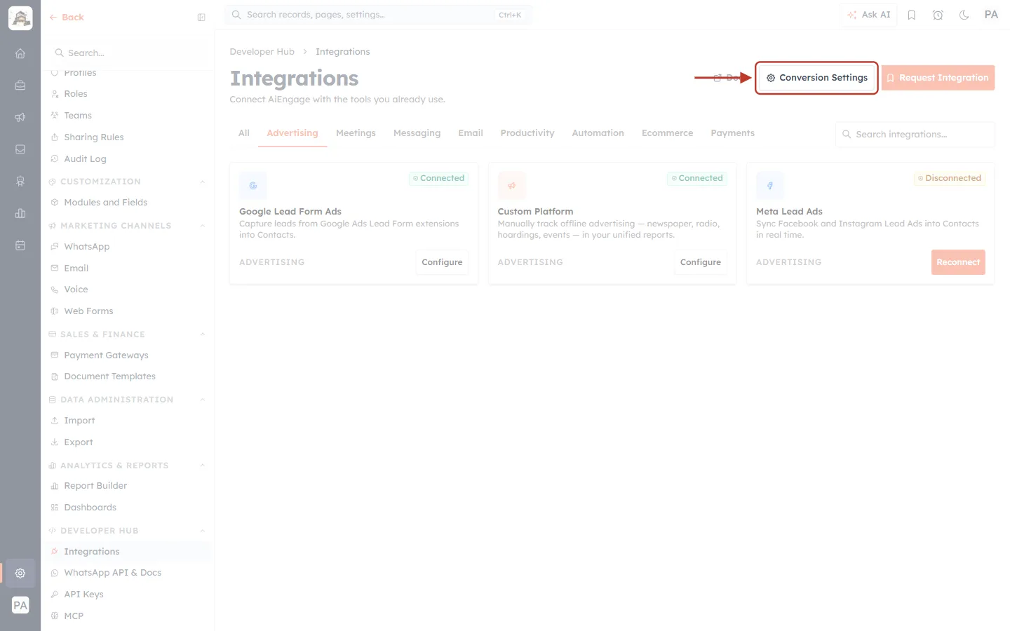Open the Payments tab

click(733, 133)
